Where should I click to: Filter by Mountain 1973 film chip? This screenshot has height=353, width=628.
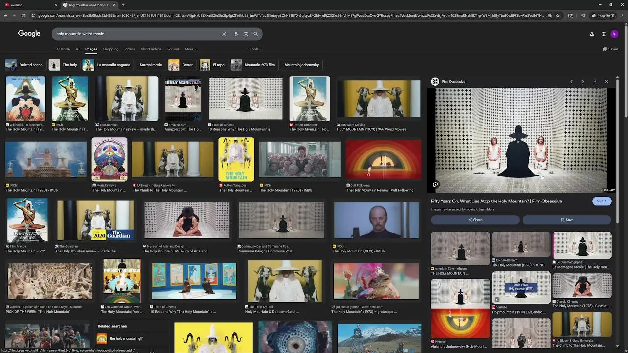click(255, 65)
